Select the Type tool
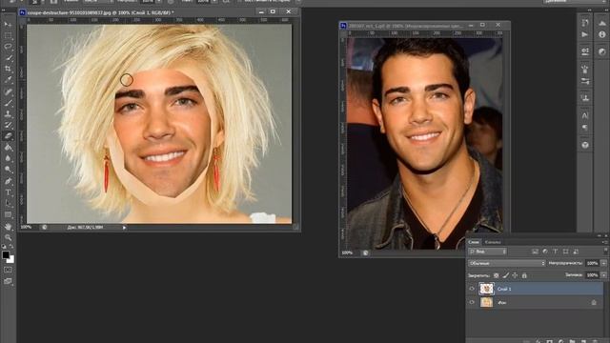Image resolution: width=610 pixels, height=343 pixels. coord(8,192)
